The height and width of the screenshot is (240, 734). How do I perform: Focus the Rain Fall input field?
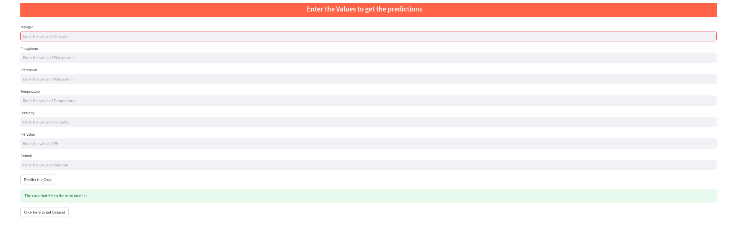pyautogui.click(x=368, y=165)
